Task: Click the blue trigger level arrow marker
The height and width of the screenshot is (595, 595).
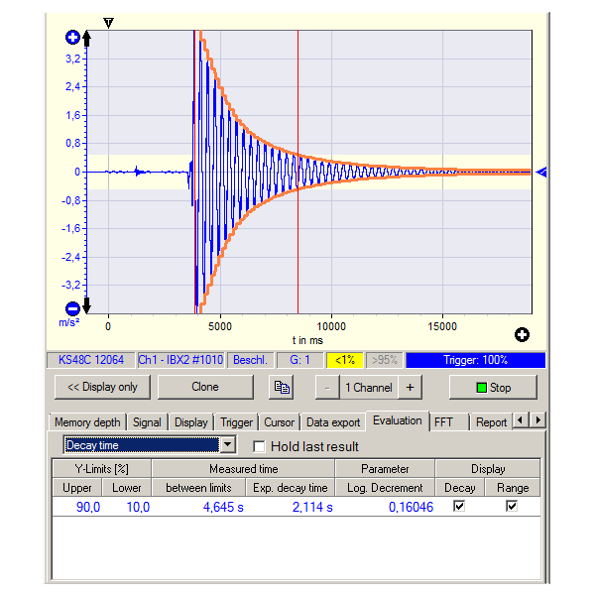Action: 540,173
